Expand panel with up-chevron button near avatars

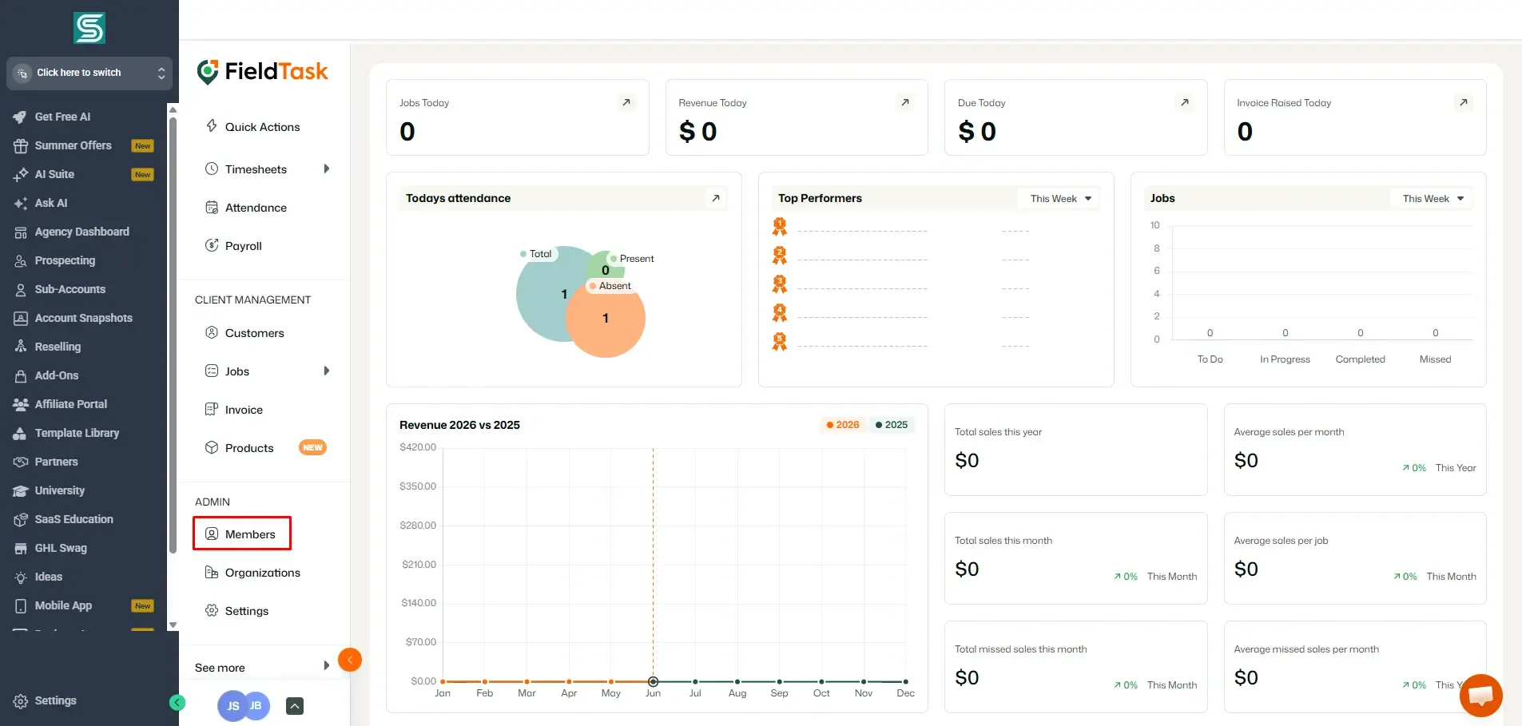tap(295, 706)
